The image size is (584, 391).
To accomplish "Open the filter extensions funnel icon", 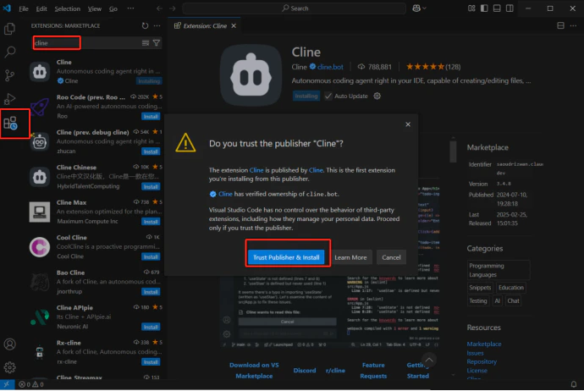I will click(157, 43).
